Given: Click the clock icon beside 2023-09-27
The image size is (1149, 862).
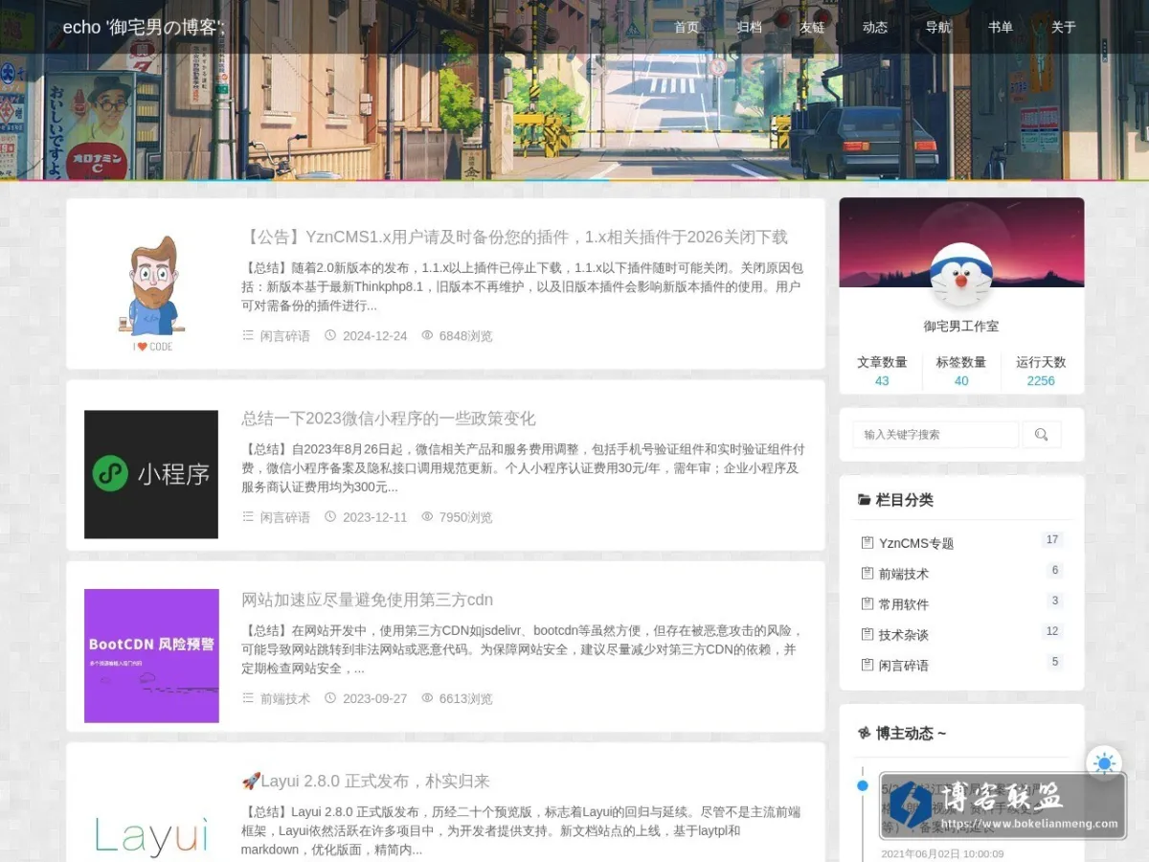Looking at the screenshot, I should pyautogui.click(x=330, y=697).
